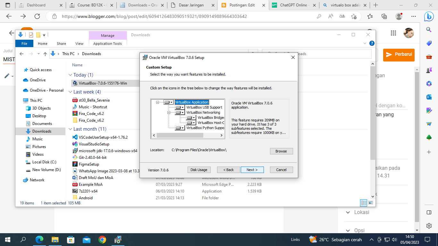Open the VirtualBox Python Support feature dropdown

180,128
